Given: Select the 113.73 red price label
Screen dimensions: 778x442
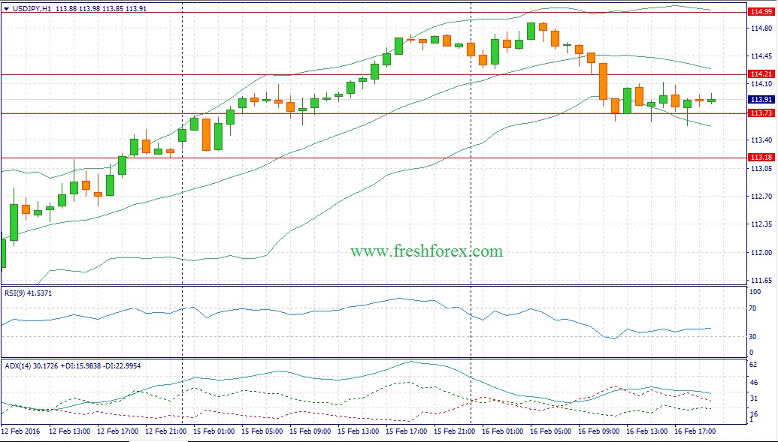Looking at the screenshot, I should click(761, 113).
